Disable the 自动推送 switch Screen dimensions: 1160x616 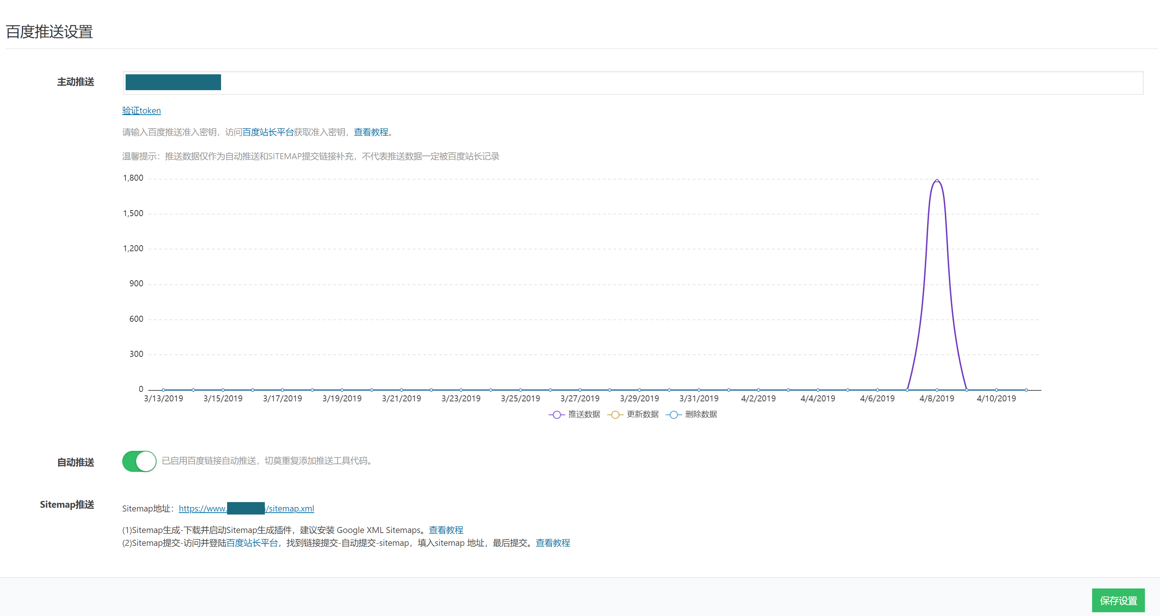[139, 461]
